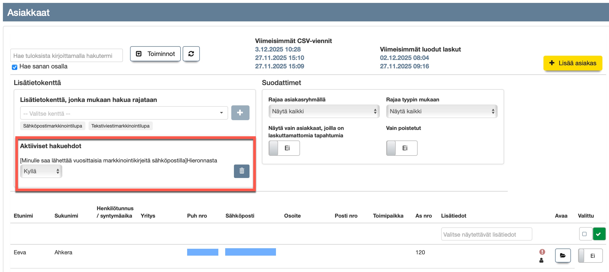Toggle the 'Hae sanan osalla' checkbox
This screenshot has width=609, height=272.
coord(15,67)
